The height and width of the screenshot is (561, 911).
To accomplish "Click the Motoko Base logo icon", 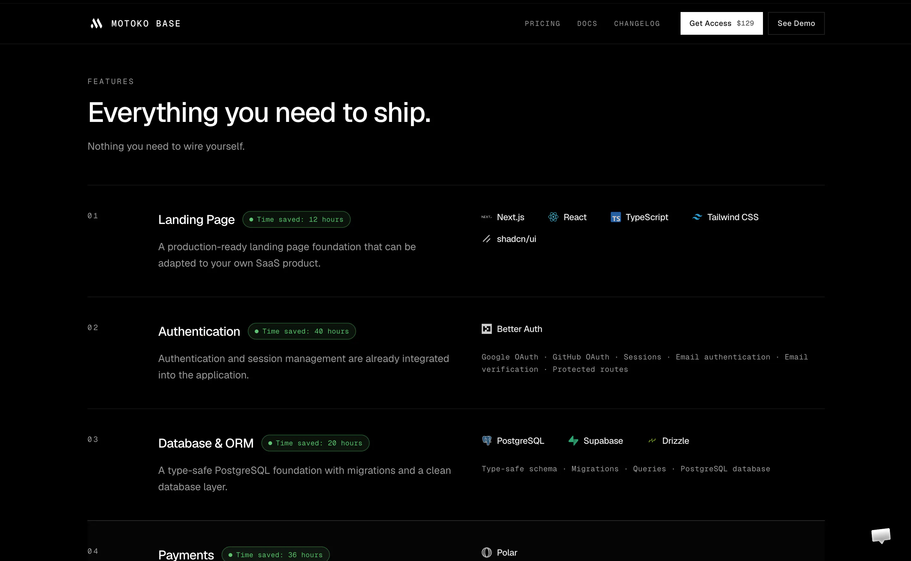I will [x=96, y=23].
